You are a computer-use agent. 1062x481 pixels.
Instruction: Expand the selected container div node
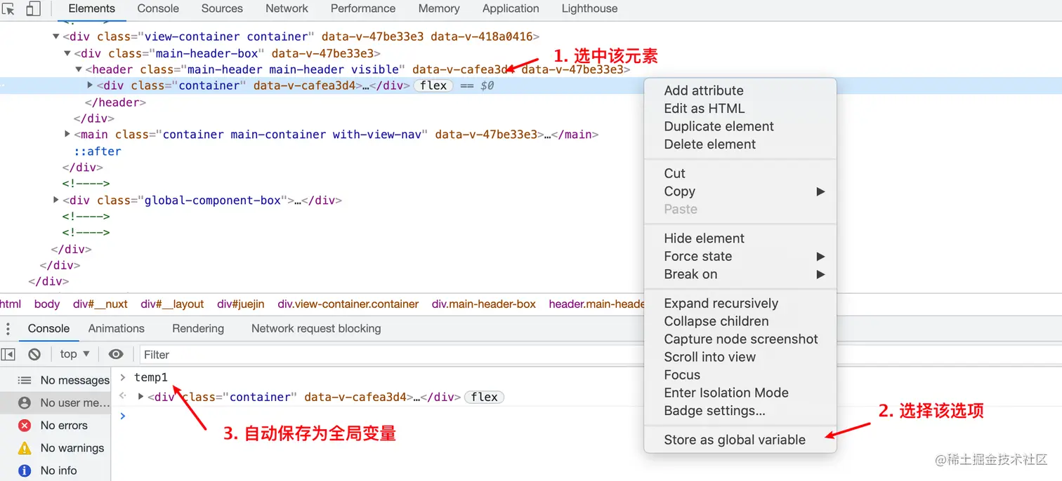pyautogui.click(x=90, y=86)
